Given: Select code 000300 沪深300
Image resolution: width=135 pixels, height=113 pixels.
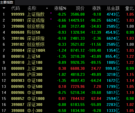Looking at the screenshot, I should [18, 74].
